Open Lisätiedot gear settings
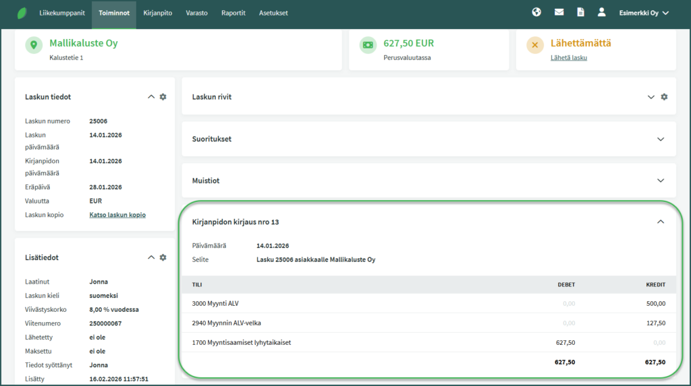 pyautogui.click(x=163, y=257)
